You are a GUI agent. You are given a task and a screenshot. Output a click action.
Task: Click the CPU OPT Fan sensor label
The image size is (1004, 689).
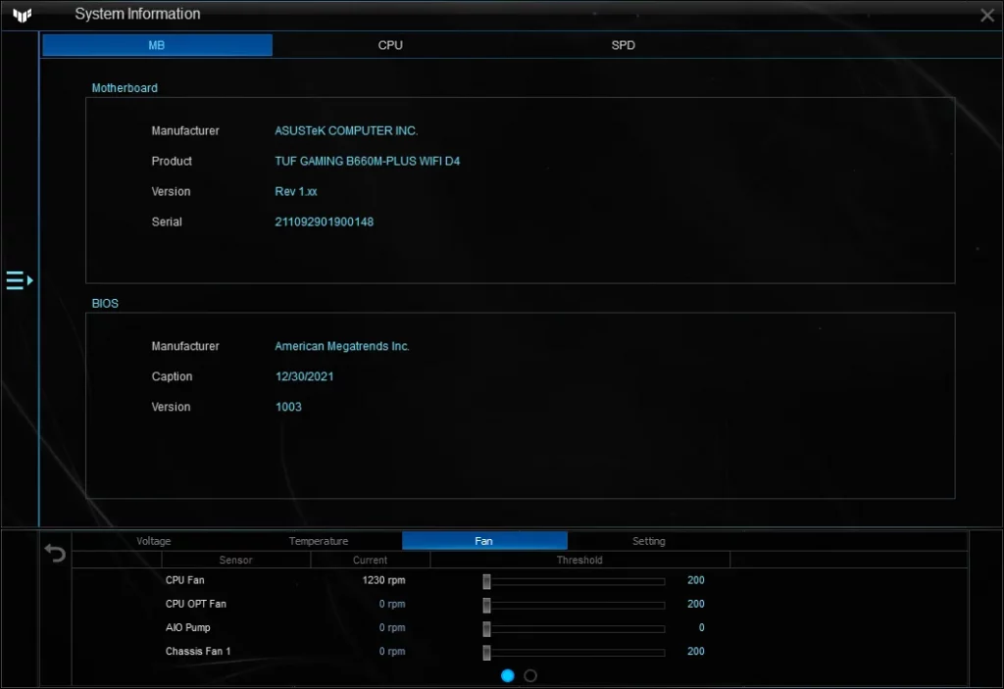pyautogui.click(x=196, y=604)
